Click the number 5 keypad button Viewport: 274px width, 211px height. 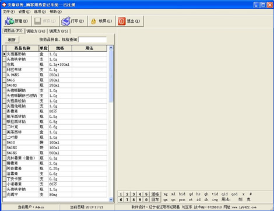(x=146, y=194)
